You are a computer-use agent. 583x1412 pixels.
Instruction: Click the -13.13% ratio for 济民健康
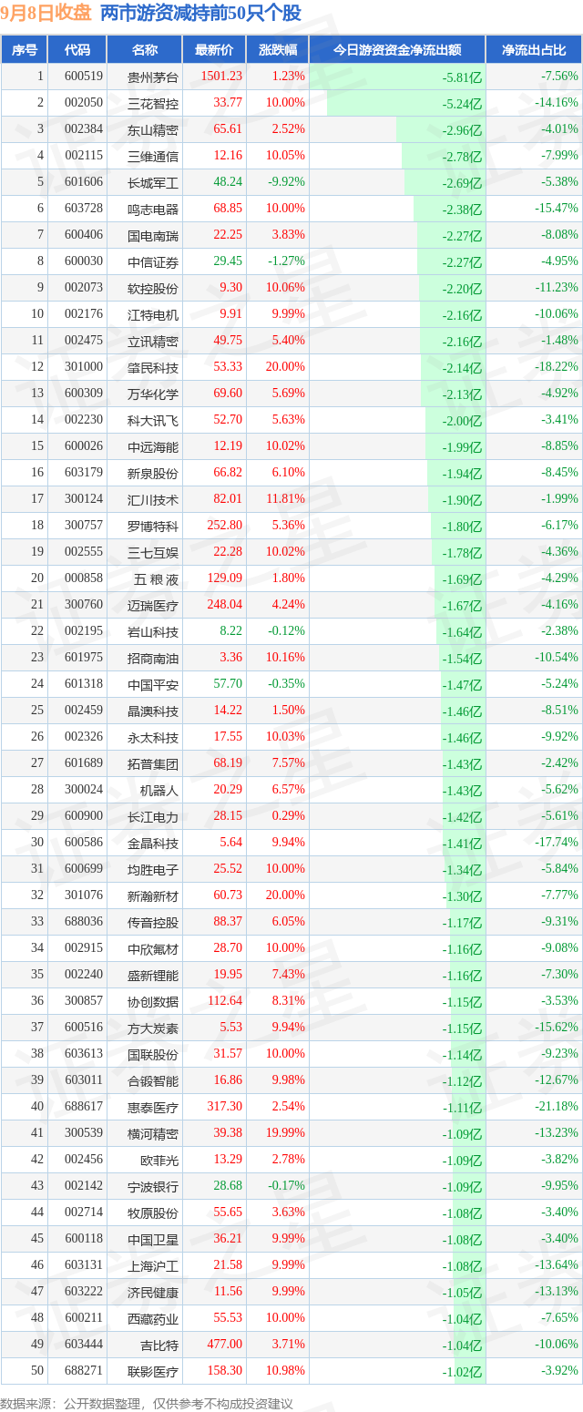(557, 1292)
